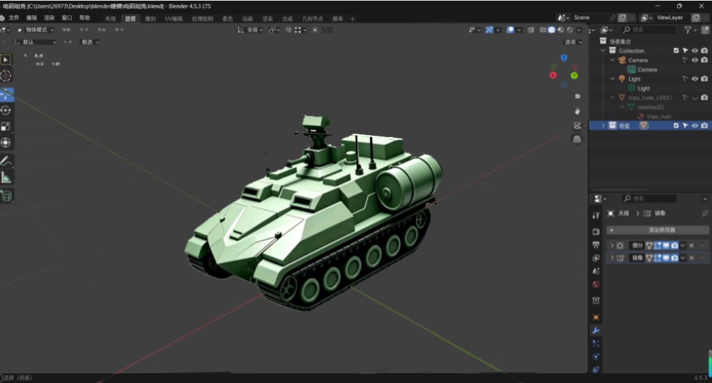Click the zoom view magnifier icon in viewport

[577, 96]
